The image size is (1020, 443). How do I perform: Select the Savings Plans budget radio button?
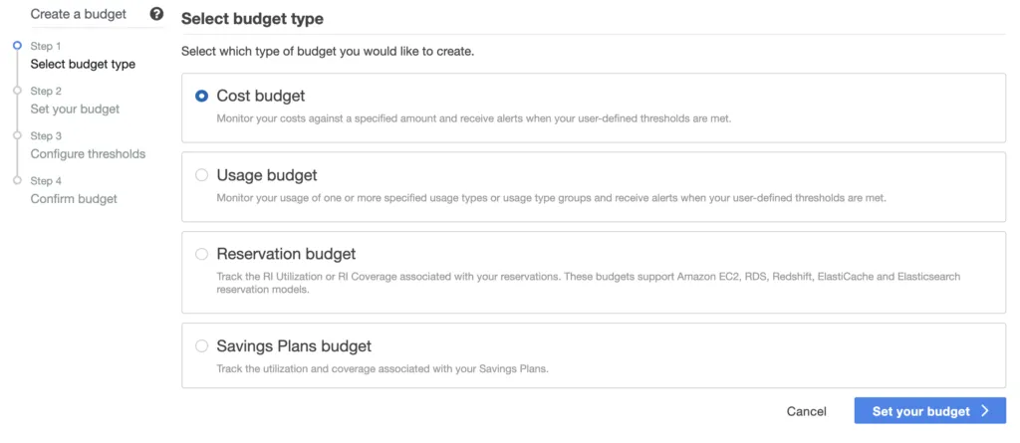pos(202,346)
